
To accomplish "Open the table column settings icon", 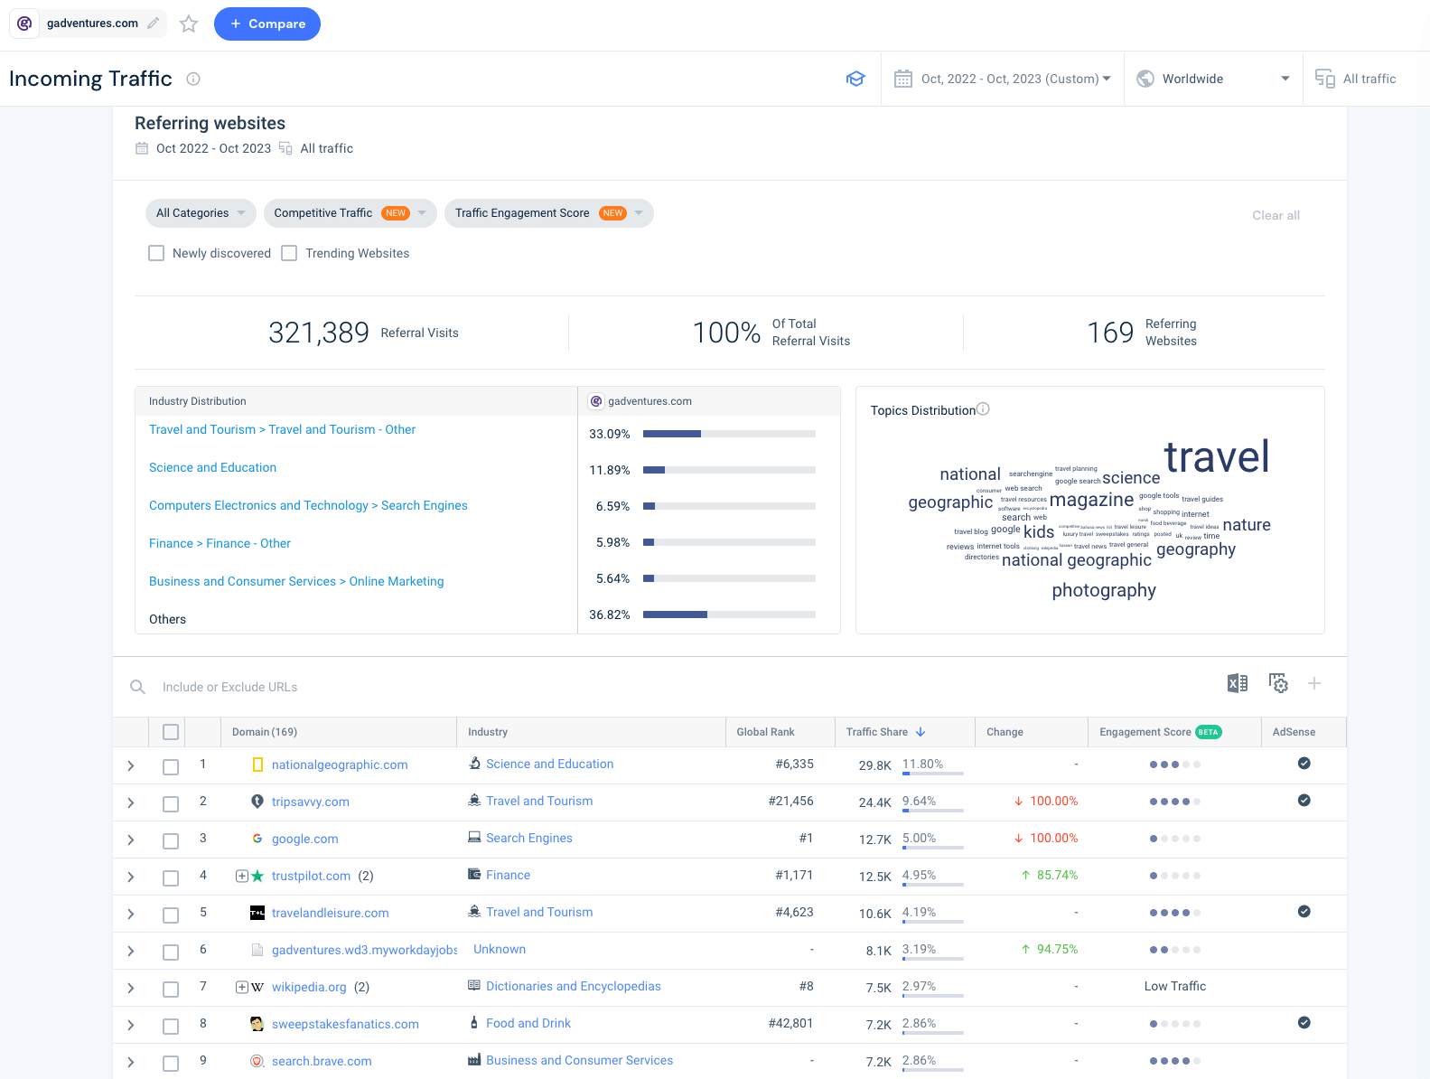I will point(1278,683).
